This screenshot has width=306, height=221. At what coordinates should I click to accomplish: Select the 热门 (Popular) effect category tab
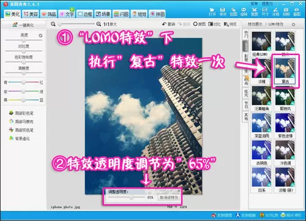[246, 34]
